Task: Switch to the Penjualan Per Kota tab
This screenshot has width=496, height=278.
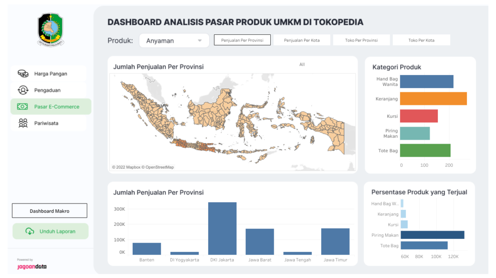Action: pyautogui.click(x=302, y=40)
